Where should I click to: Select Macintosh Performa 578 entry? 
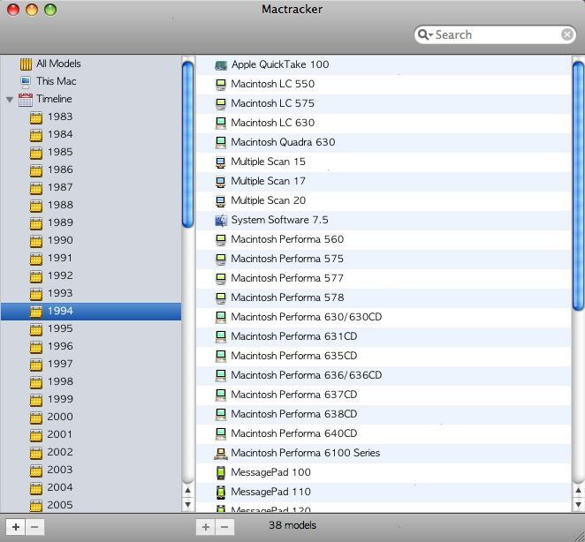click(384, 297)
